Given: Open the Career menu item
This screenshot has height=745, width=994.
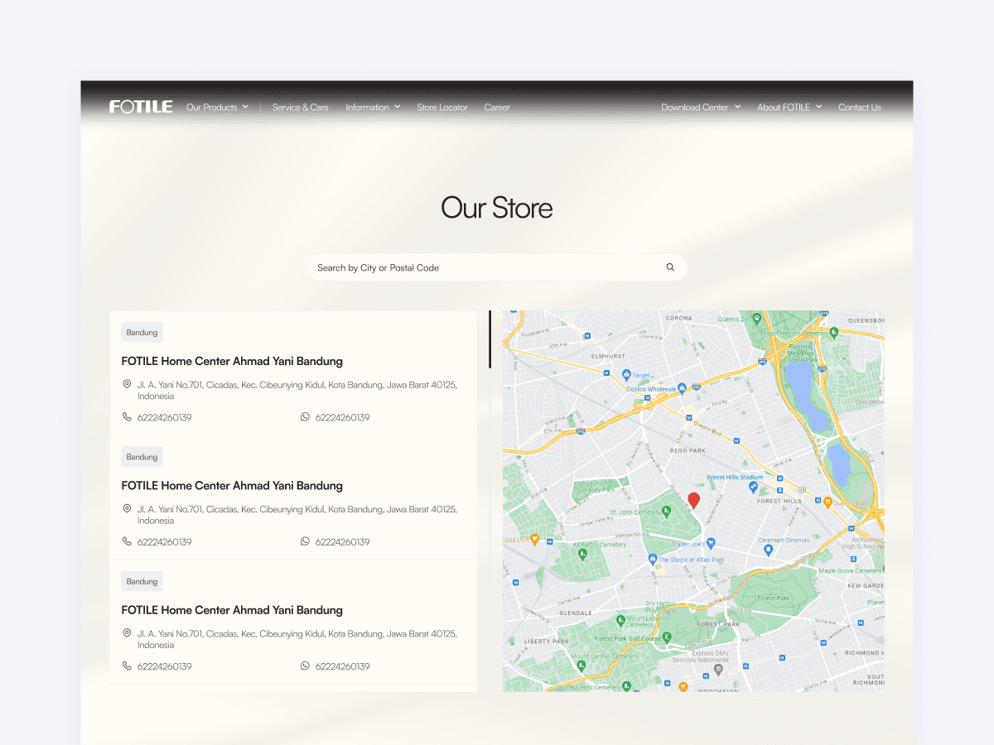Looking at the screenshot, I should coord(497,107).
